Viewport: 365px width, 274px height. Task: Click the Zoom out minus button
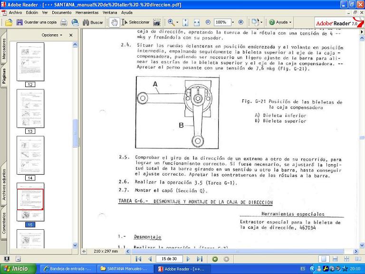point(208,22)
